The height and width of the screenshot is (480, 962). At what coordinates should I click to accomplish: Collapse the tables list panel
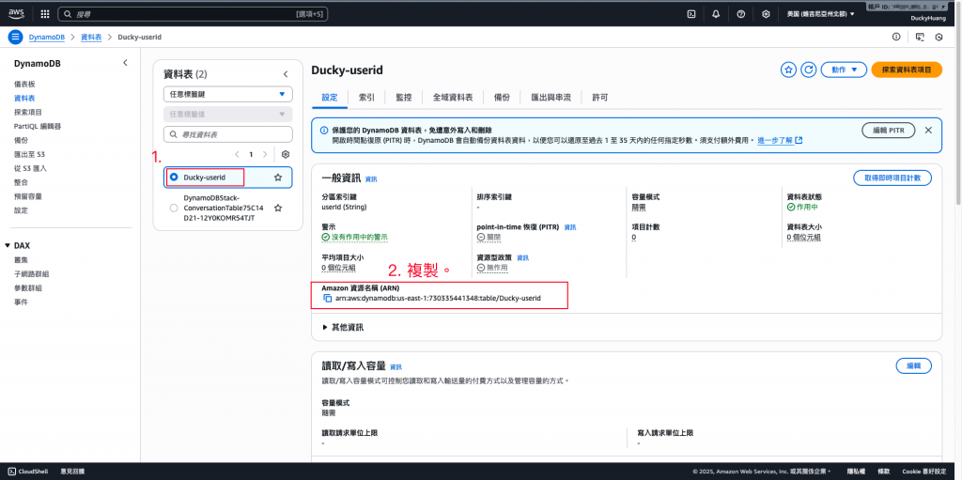coord(286,74)
